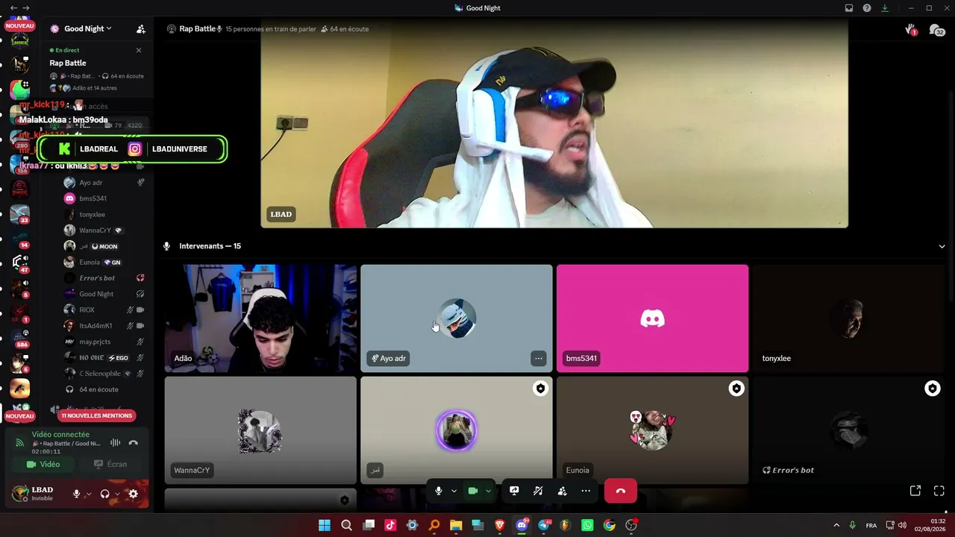955x537 pixels.
Task: Toggle microphone mute in the user panel
Action: tap(76, 494)
